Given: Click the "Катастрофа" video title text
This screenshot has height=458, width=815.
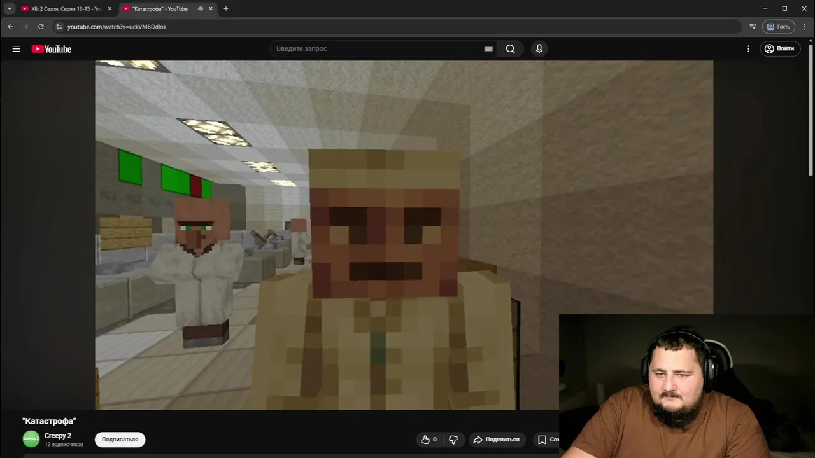Looking at the screenshot, I should [49, 421].
